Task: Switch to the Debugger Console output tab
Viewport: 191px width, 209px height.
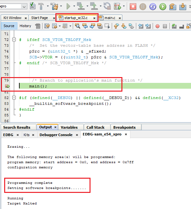Action: coord(56,135)
